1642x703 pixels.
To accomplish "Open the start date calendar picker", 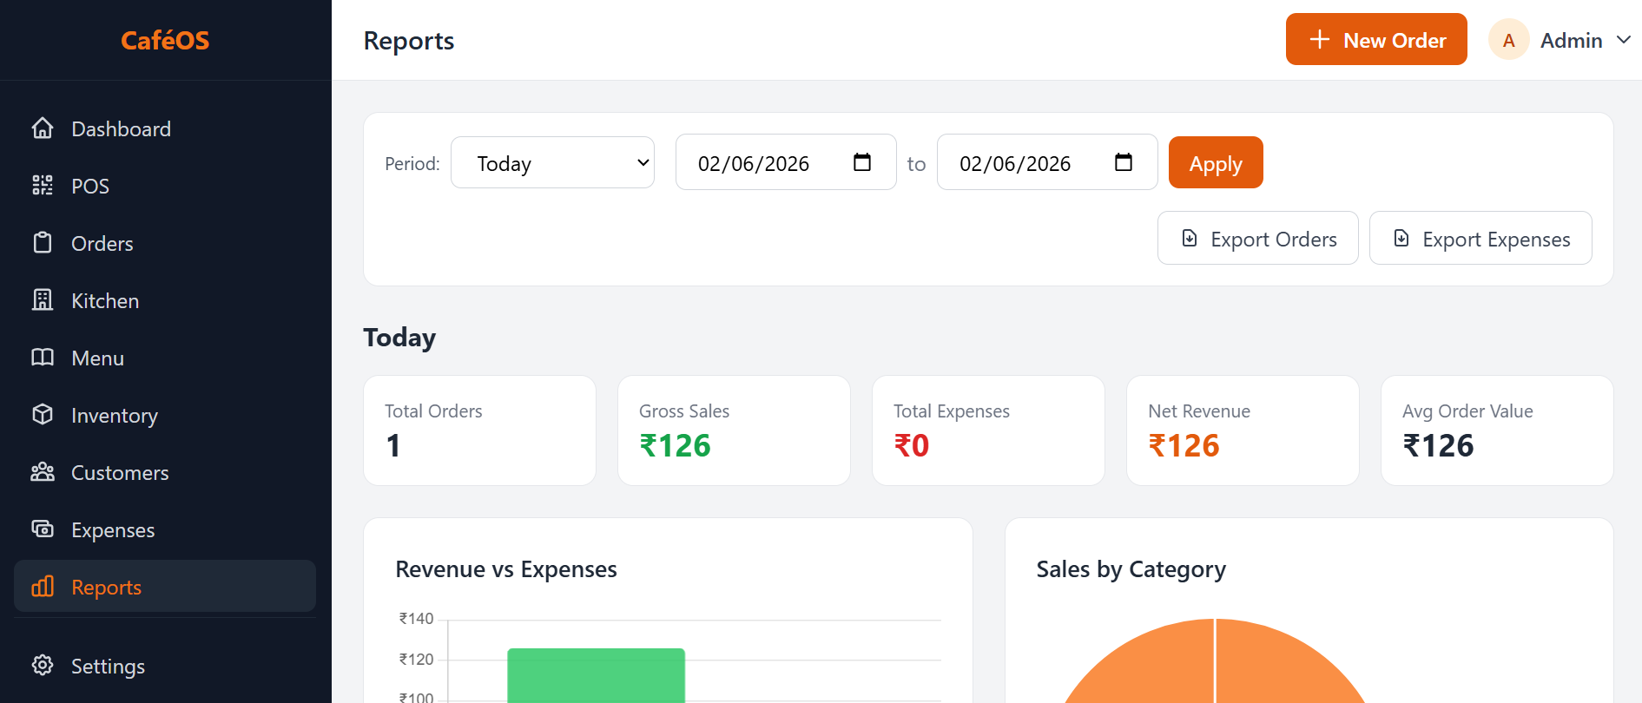I will tap(861, 162).
